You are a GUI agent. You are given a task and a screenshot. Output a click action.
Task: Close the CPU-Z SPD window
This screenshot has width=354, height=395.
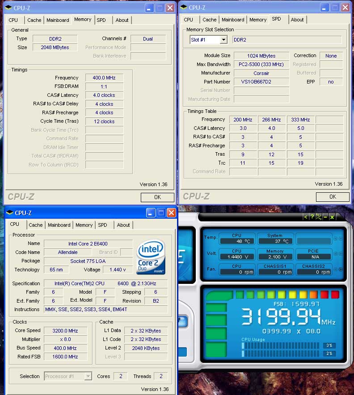click(346, 8)
